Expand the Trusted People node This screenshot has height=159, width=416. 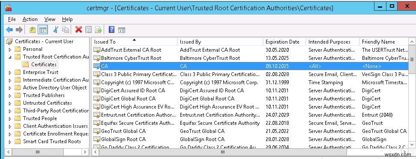(10, 118)
